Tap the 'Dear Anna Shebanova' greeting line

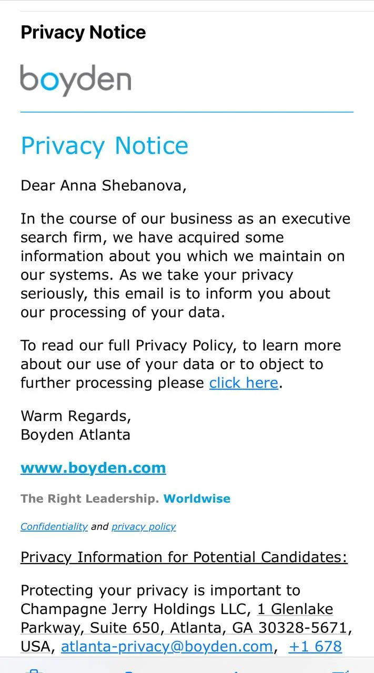(x=103, y=186)
